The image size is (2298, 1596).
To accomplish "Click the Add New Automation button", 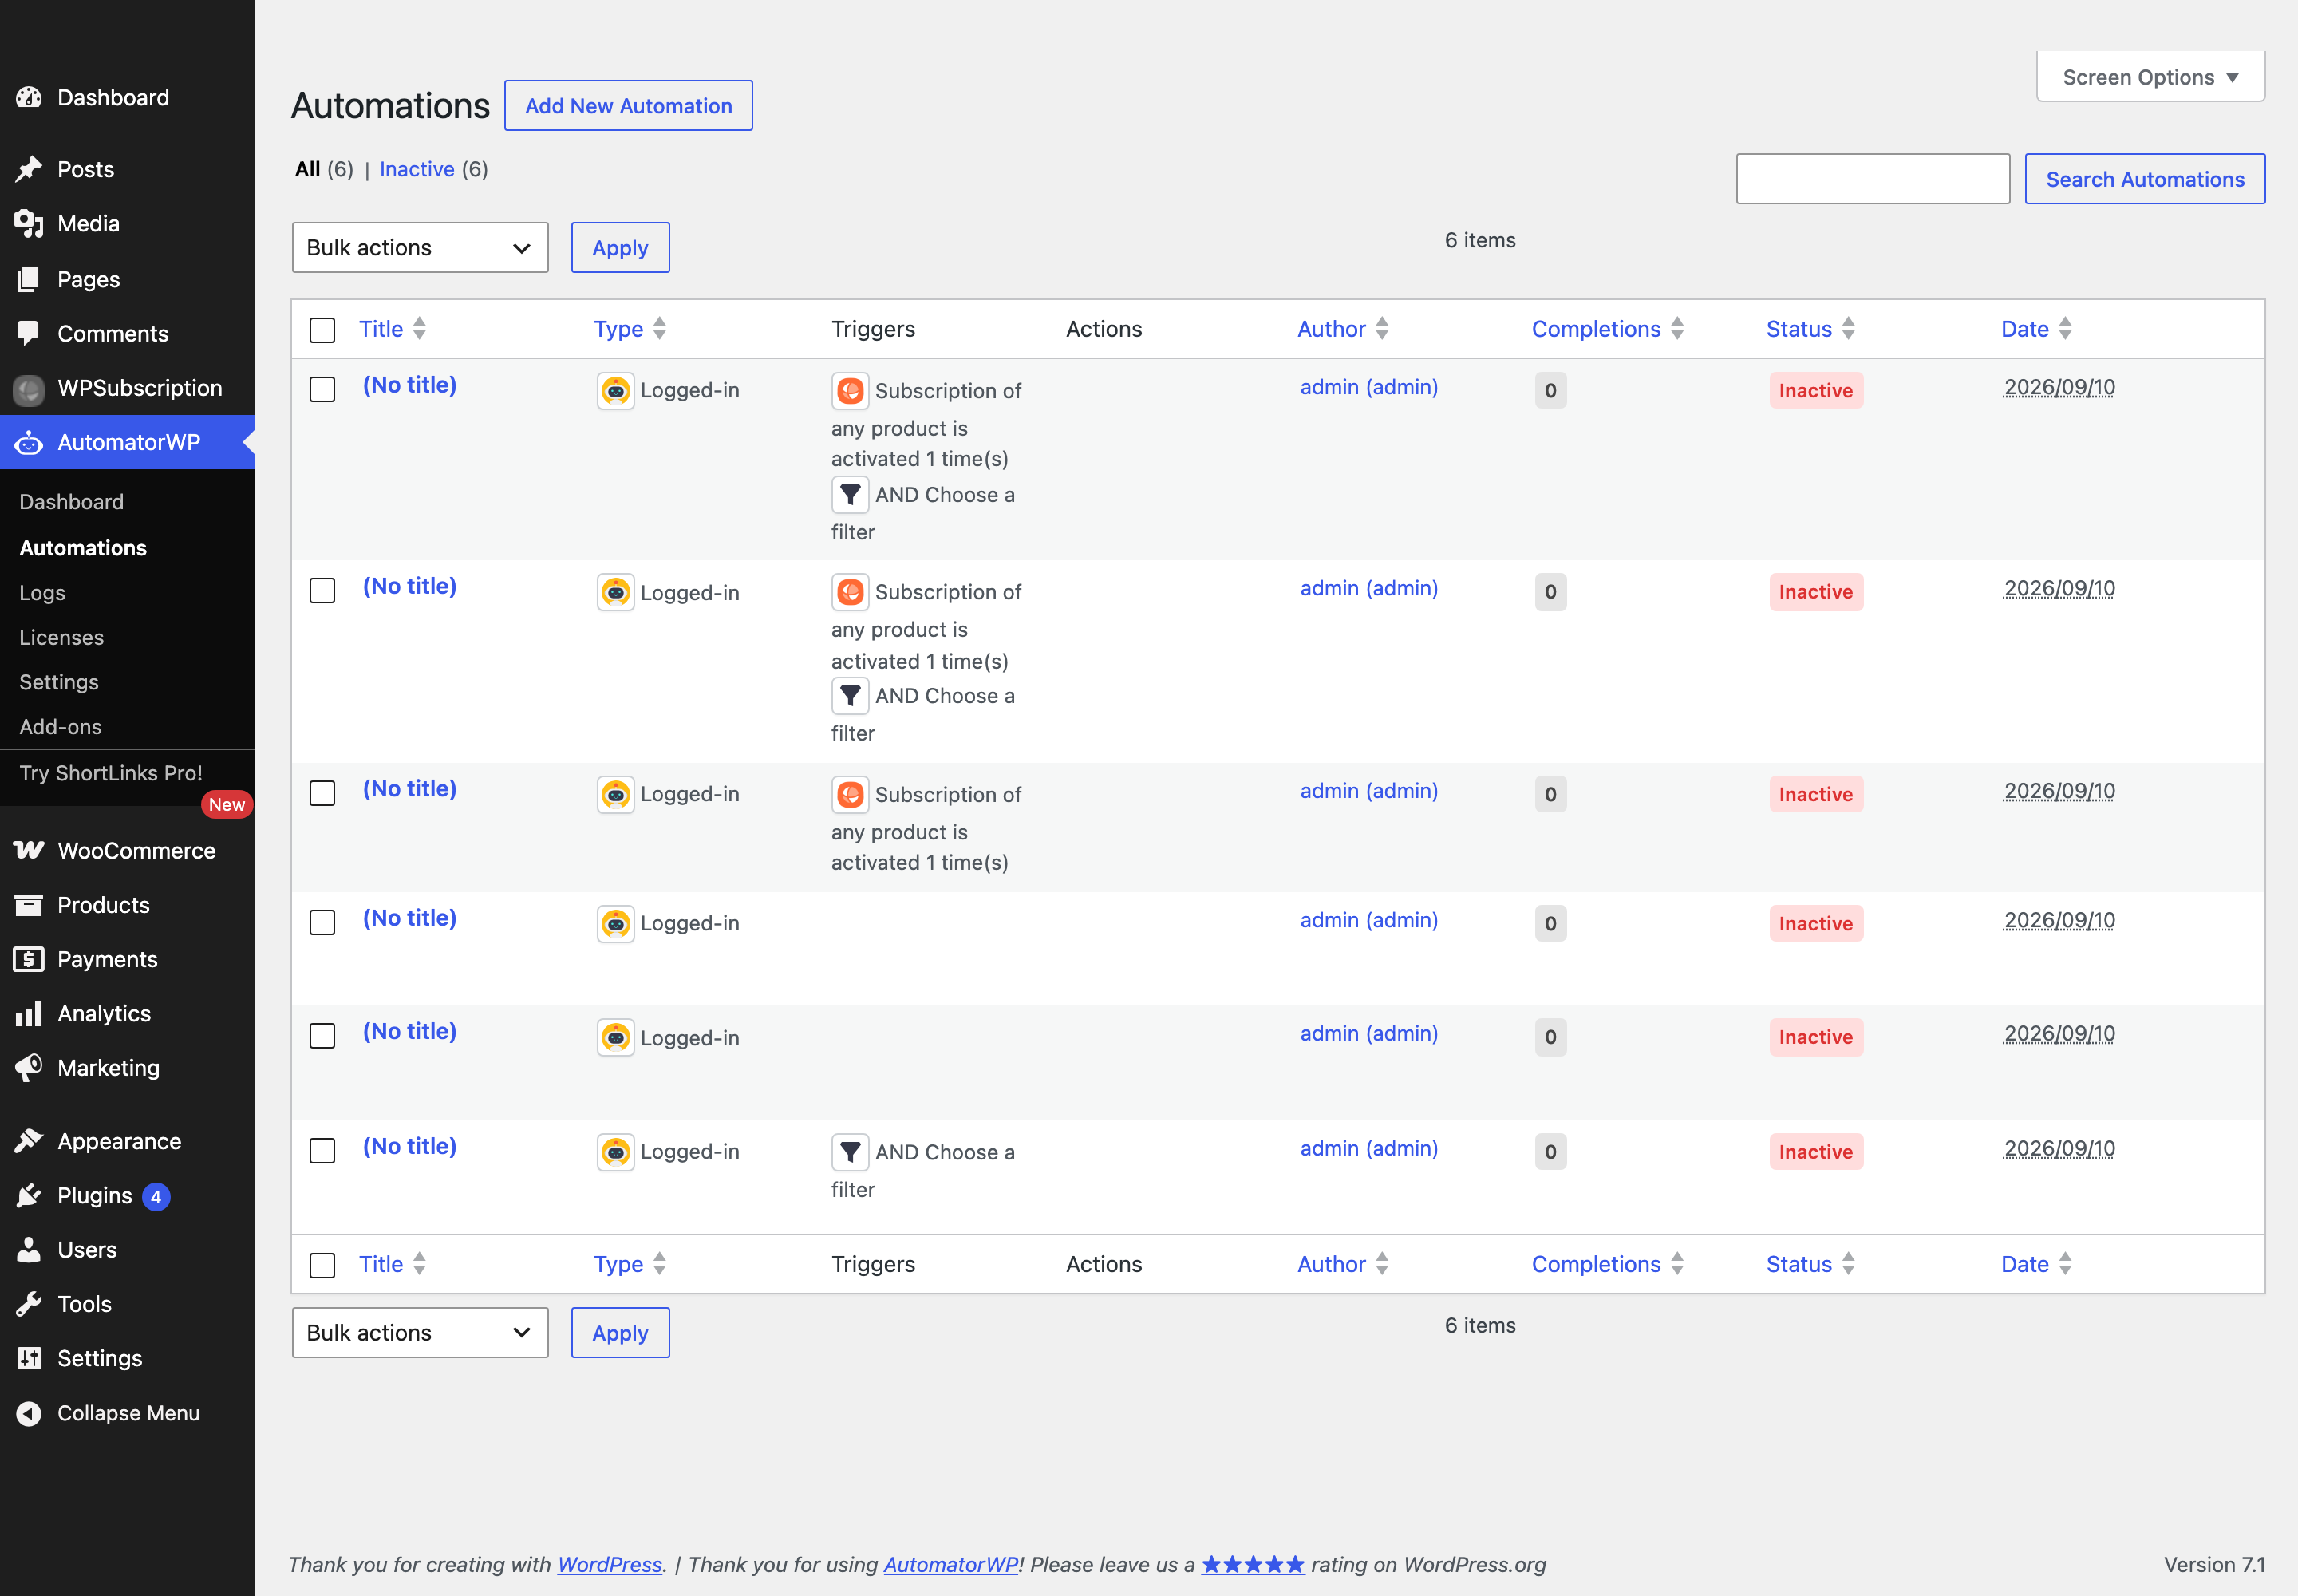I will pos(628,105).
